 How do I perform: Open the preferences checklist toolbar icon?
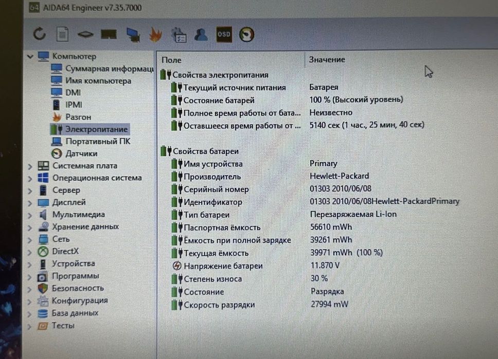pyautogui.click(x=179, y=34)
